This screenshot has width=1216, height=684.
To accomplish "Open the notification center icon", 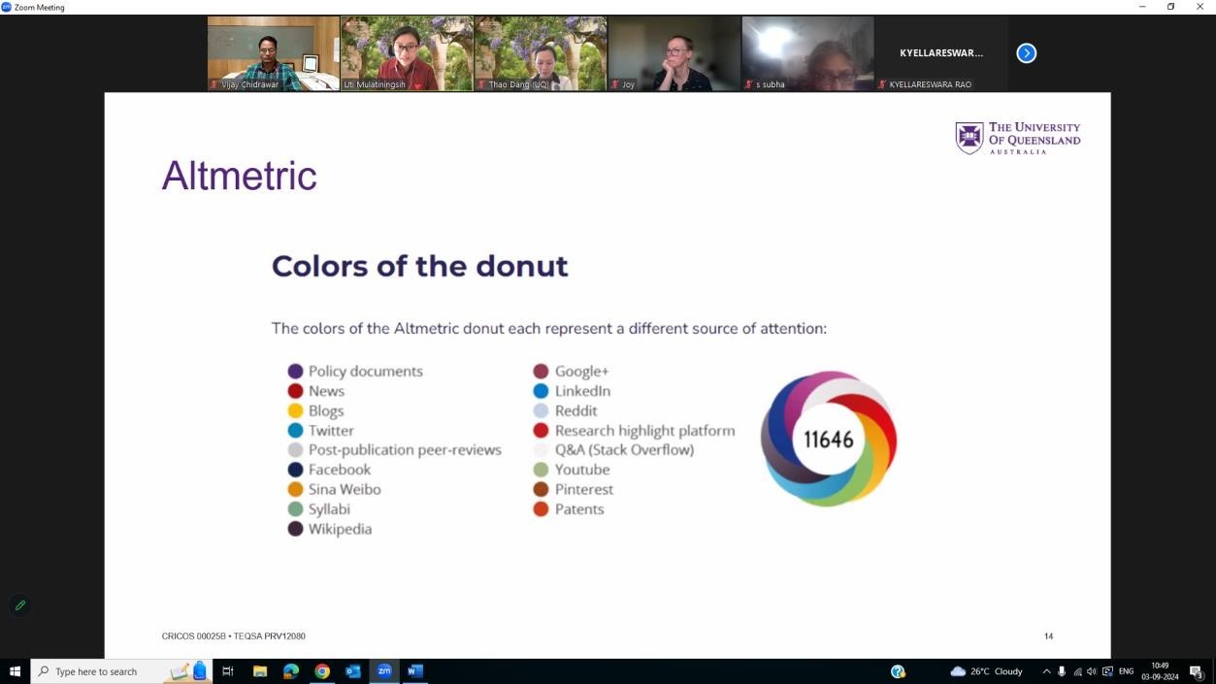I will point(1198,671).
